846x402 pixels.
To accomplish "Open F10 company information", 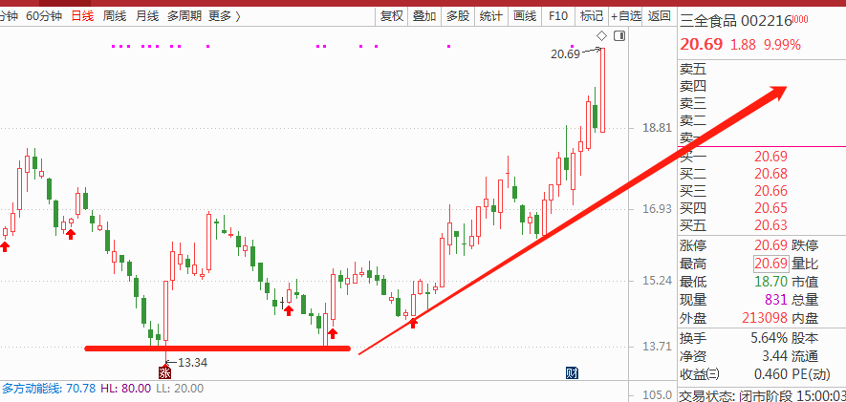I will (x=558, y=16).
